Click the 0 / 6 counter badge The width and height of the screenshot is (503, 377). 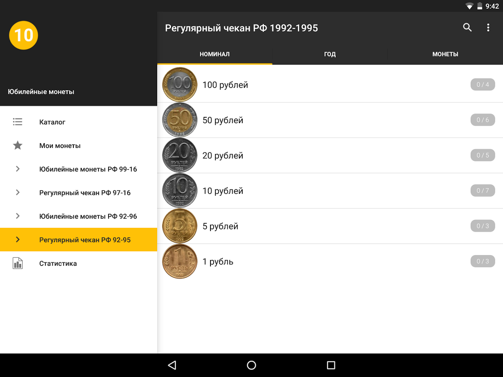(483, 120)
